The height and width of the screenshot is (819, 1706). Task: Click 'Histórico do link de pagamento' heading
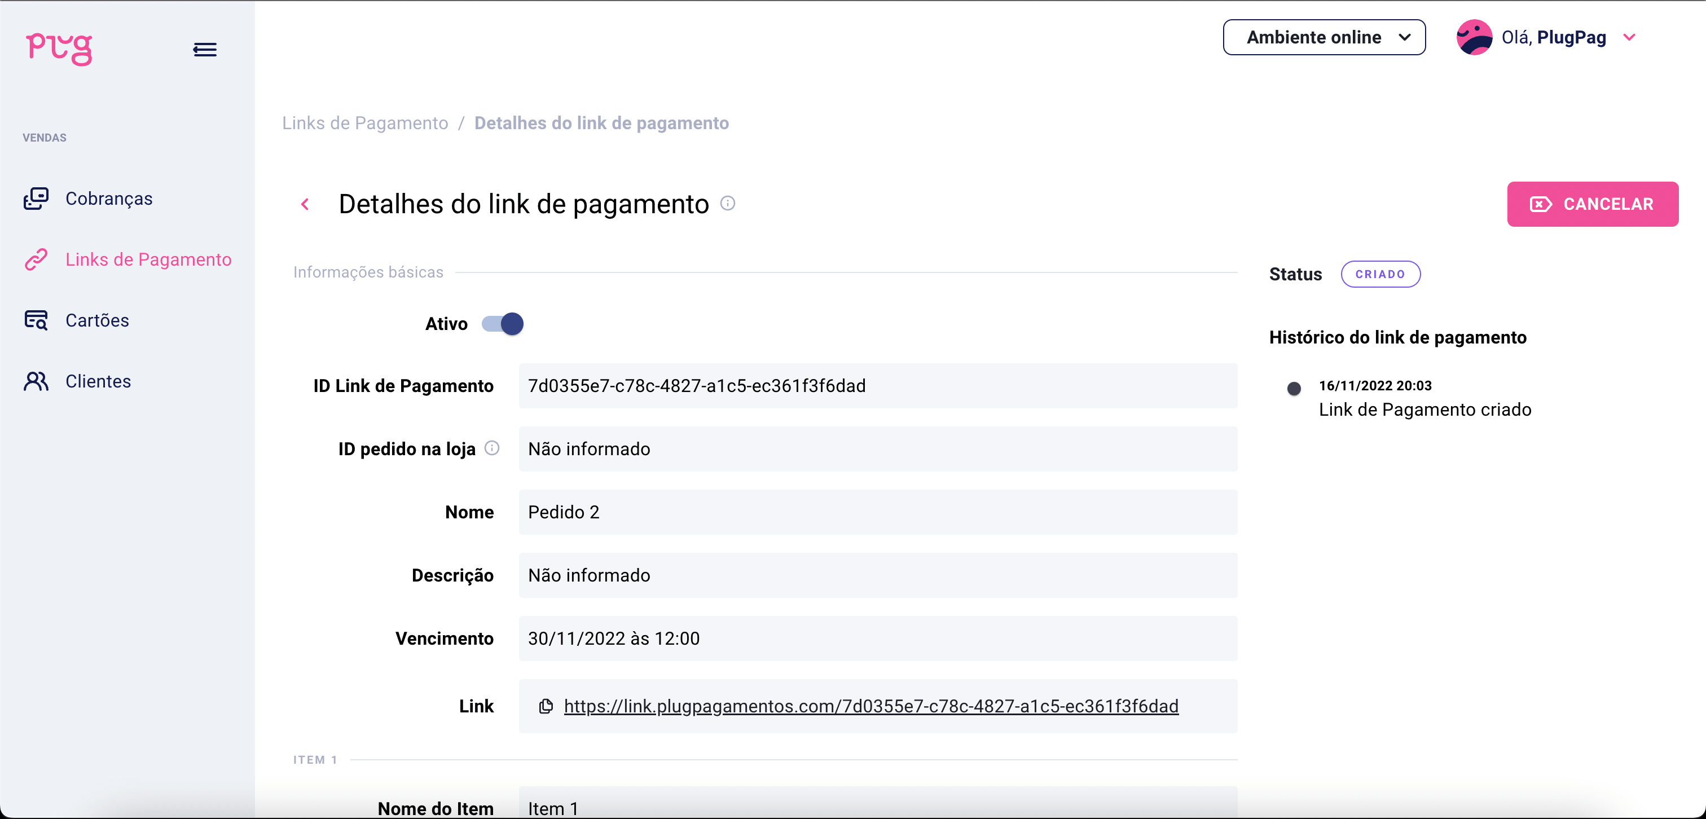tap(1397, 338)
